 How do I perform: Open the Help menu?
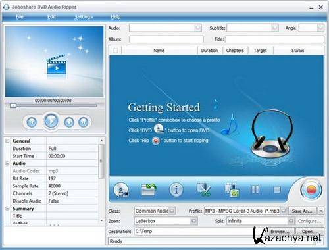pos(115,17)
